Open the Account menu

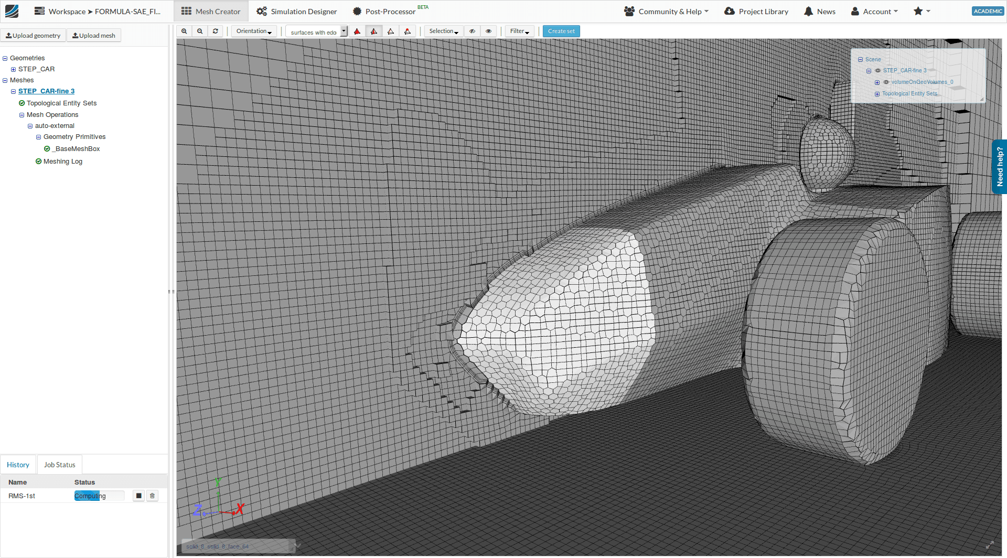pyautogui.click(x=874, y=11)
